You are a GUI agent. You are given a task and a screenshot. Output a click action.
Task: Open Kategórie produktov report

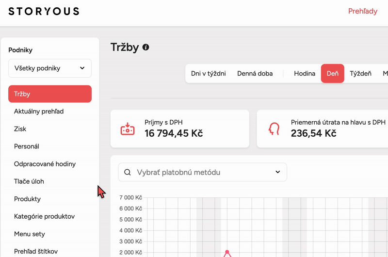point(44,216)
